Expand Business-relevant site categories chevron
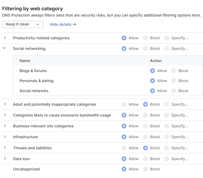This screenshot has width=203, height=178. pyautogui.click(x=5, y=126)
